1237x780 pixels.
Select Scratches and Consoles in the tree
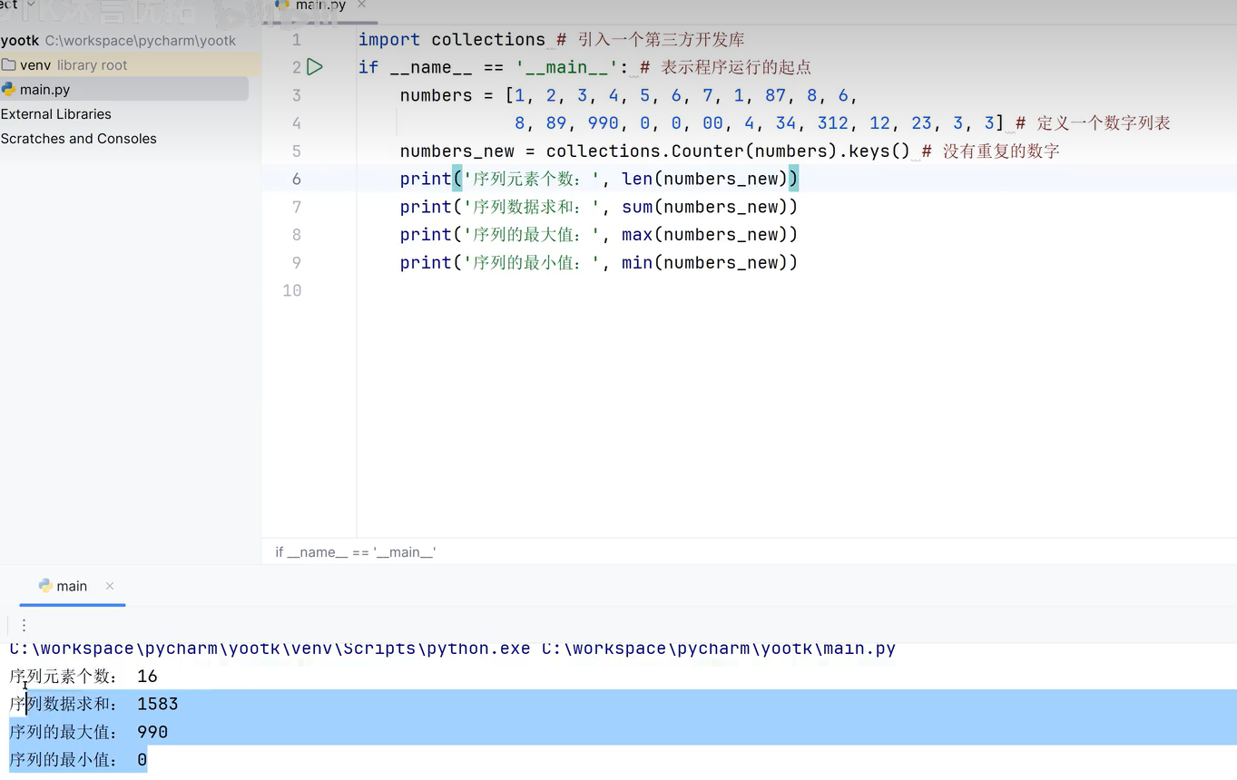pos(79,139)
